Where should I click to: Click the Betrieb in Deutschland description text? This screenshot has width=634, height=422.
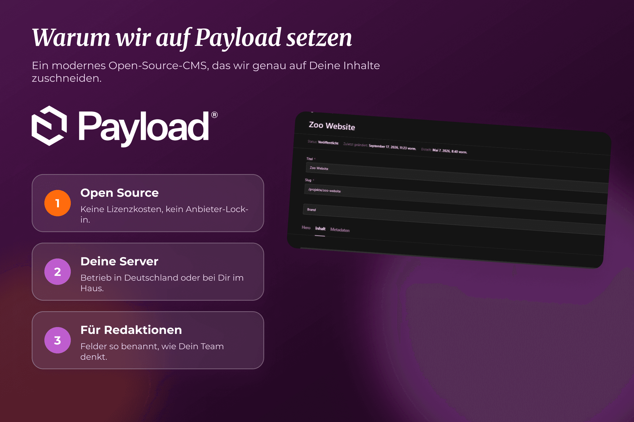[x=162, y=283]
